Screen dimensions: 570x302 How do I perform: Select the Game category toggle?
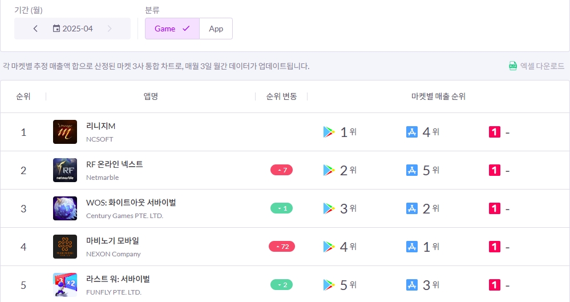point(172,29)
